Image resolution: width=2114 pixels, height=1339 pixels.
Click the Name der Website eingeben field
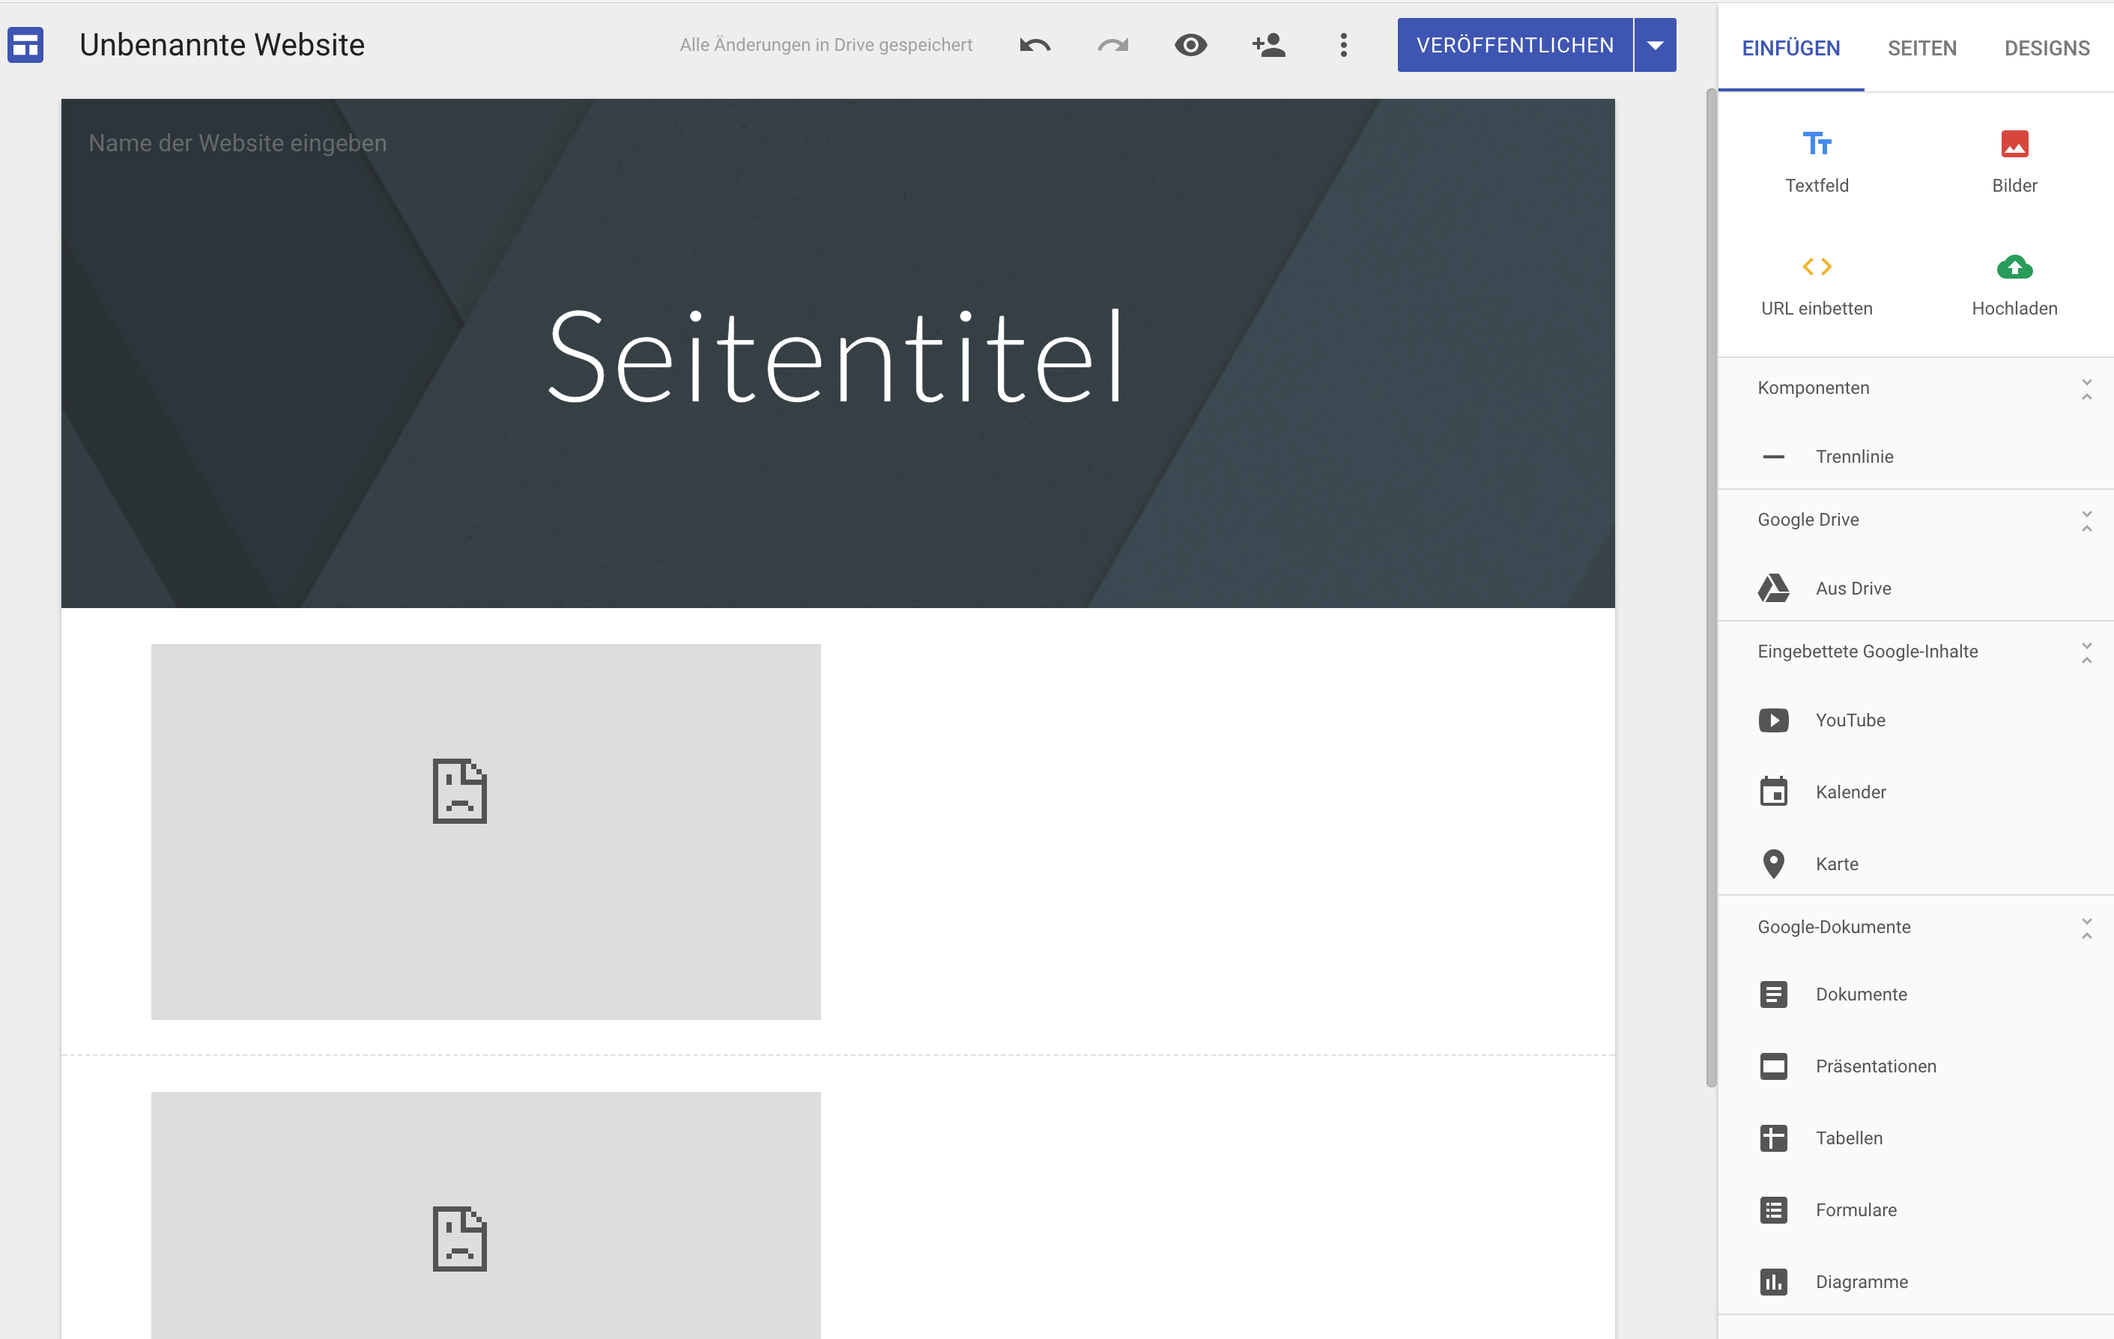pos(237,143)
